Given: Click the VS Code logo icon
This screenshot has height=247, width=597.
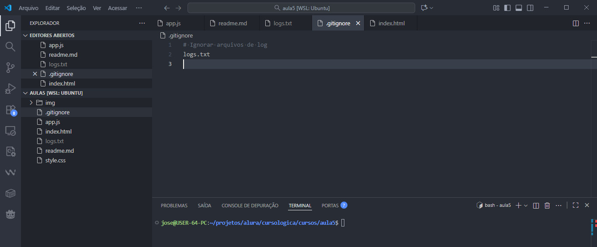Looking at the screenshot, I should point(7,8).
